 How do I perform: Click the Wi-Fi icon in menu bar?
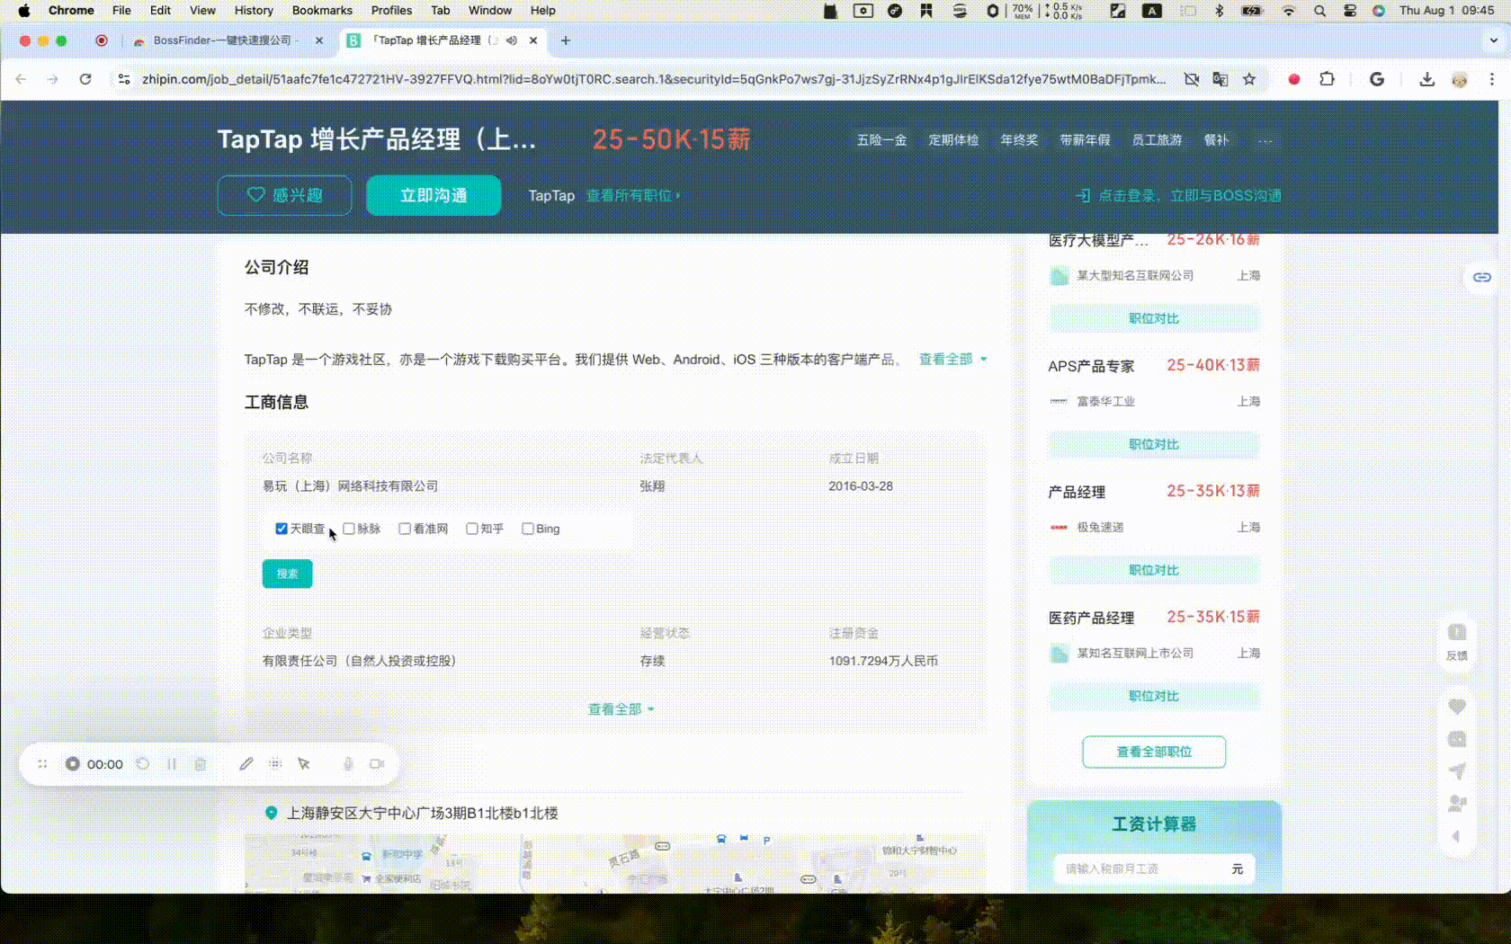point(1289,10)
